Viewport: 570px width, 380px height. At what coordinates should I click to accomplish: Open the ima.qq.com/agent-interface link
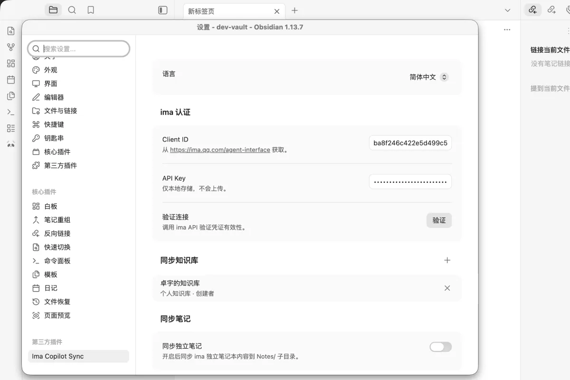pos(220,150)
